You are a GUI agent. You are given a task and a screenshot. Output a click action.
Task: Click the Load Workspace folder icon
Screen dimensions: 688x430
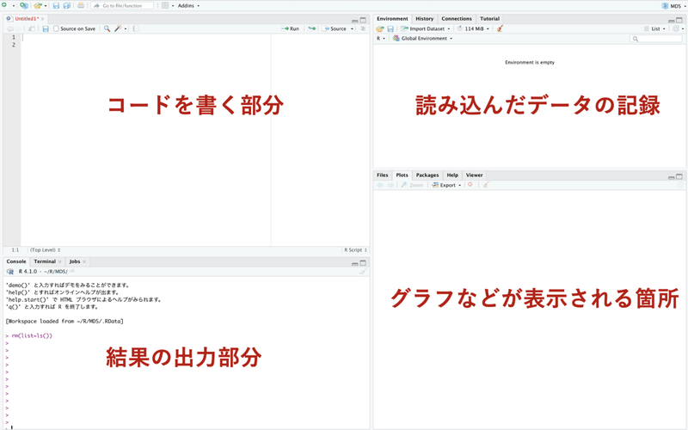pyautogui.click(x=380, y=29)
